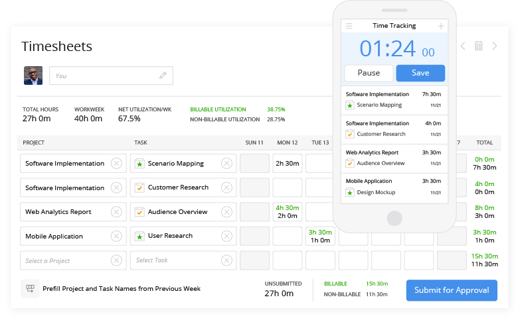This screenshot has width=522, height=322.
Task: Click Prefill Project and Task Names from Previous Week
Action: (x=122, y=288)
